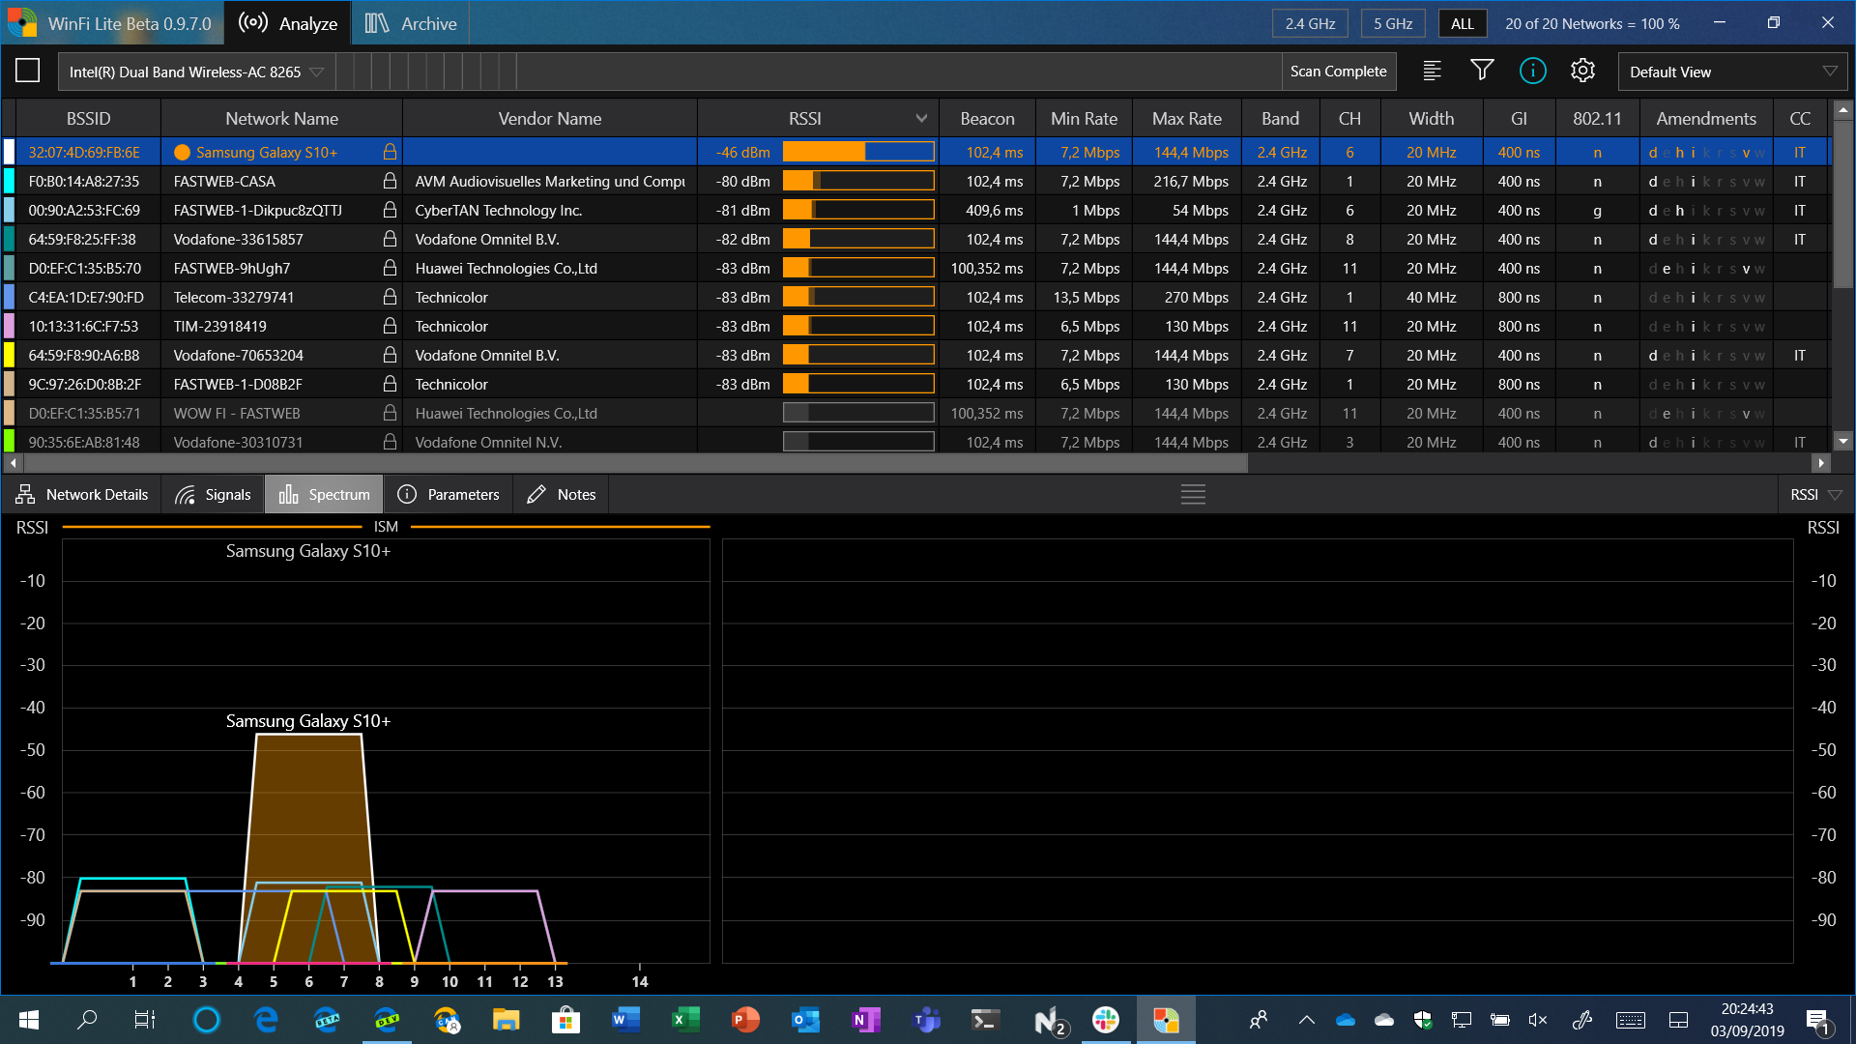The height and width of the screenshot is (1044, 1856).
Task: Launch Excel from the taskbar
Action: 685,1020
